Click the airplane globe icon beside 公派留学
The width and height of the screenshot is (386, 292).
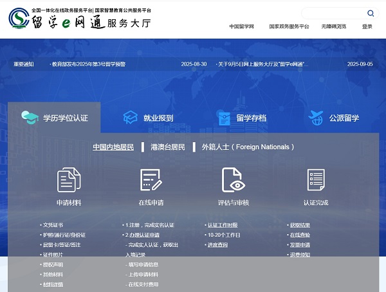click(316, 118)
